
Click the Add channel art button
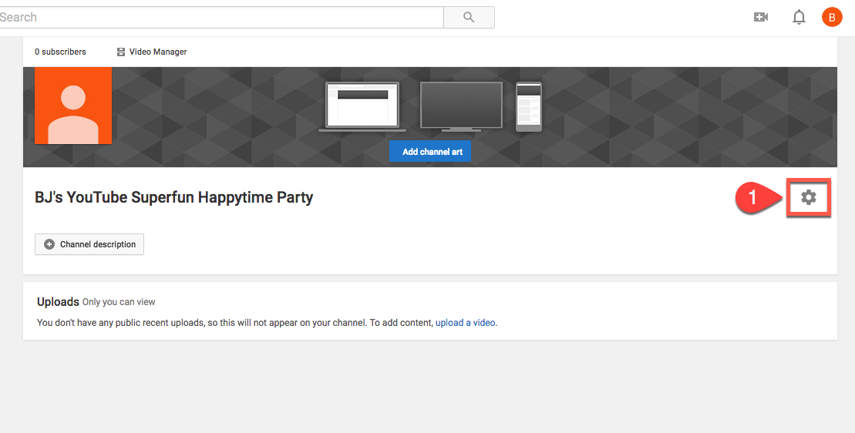pos(430,152)
